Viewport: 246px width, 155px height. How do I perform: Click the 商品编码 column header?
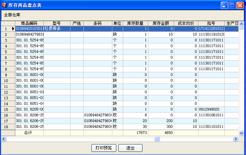29,23
